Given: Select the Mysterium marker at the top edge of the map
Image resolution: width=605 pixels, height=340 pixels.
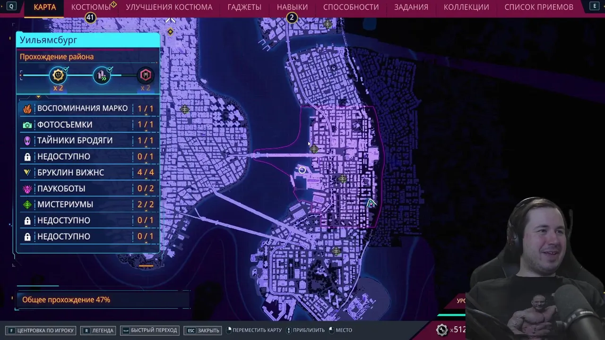Looking at the screenshot, I should (328, 24).
